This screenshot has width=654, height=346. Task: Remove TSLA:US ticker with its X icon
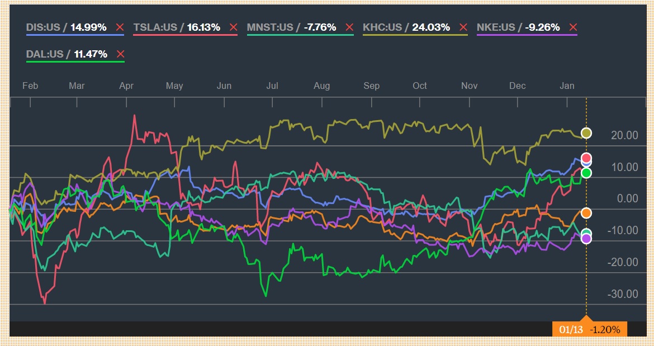click(234, 27)
